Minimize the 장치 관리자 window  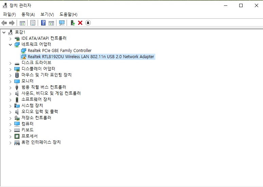[226, 5]
